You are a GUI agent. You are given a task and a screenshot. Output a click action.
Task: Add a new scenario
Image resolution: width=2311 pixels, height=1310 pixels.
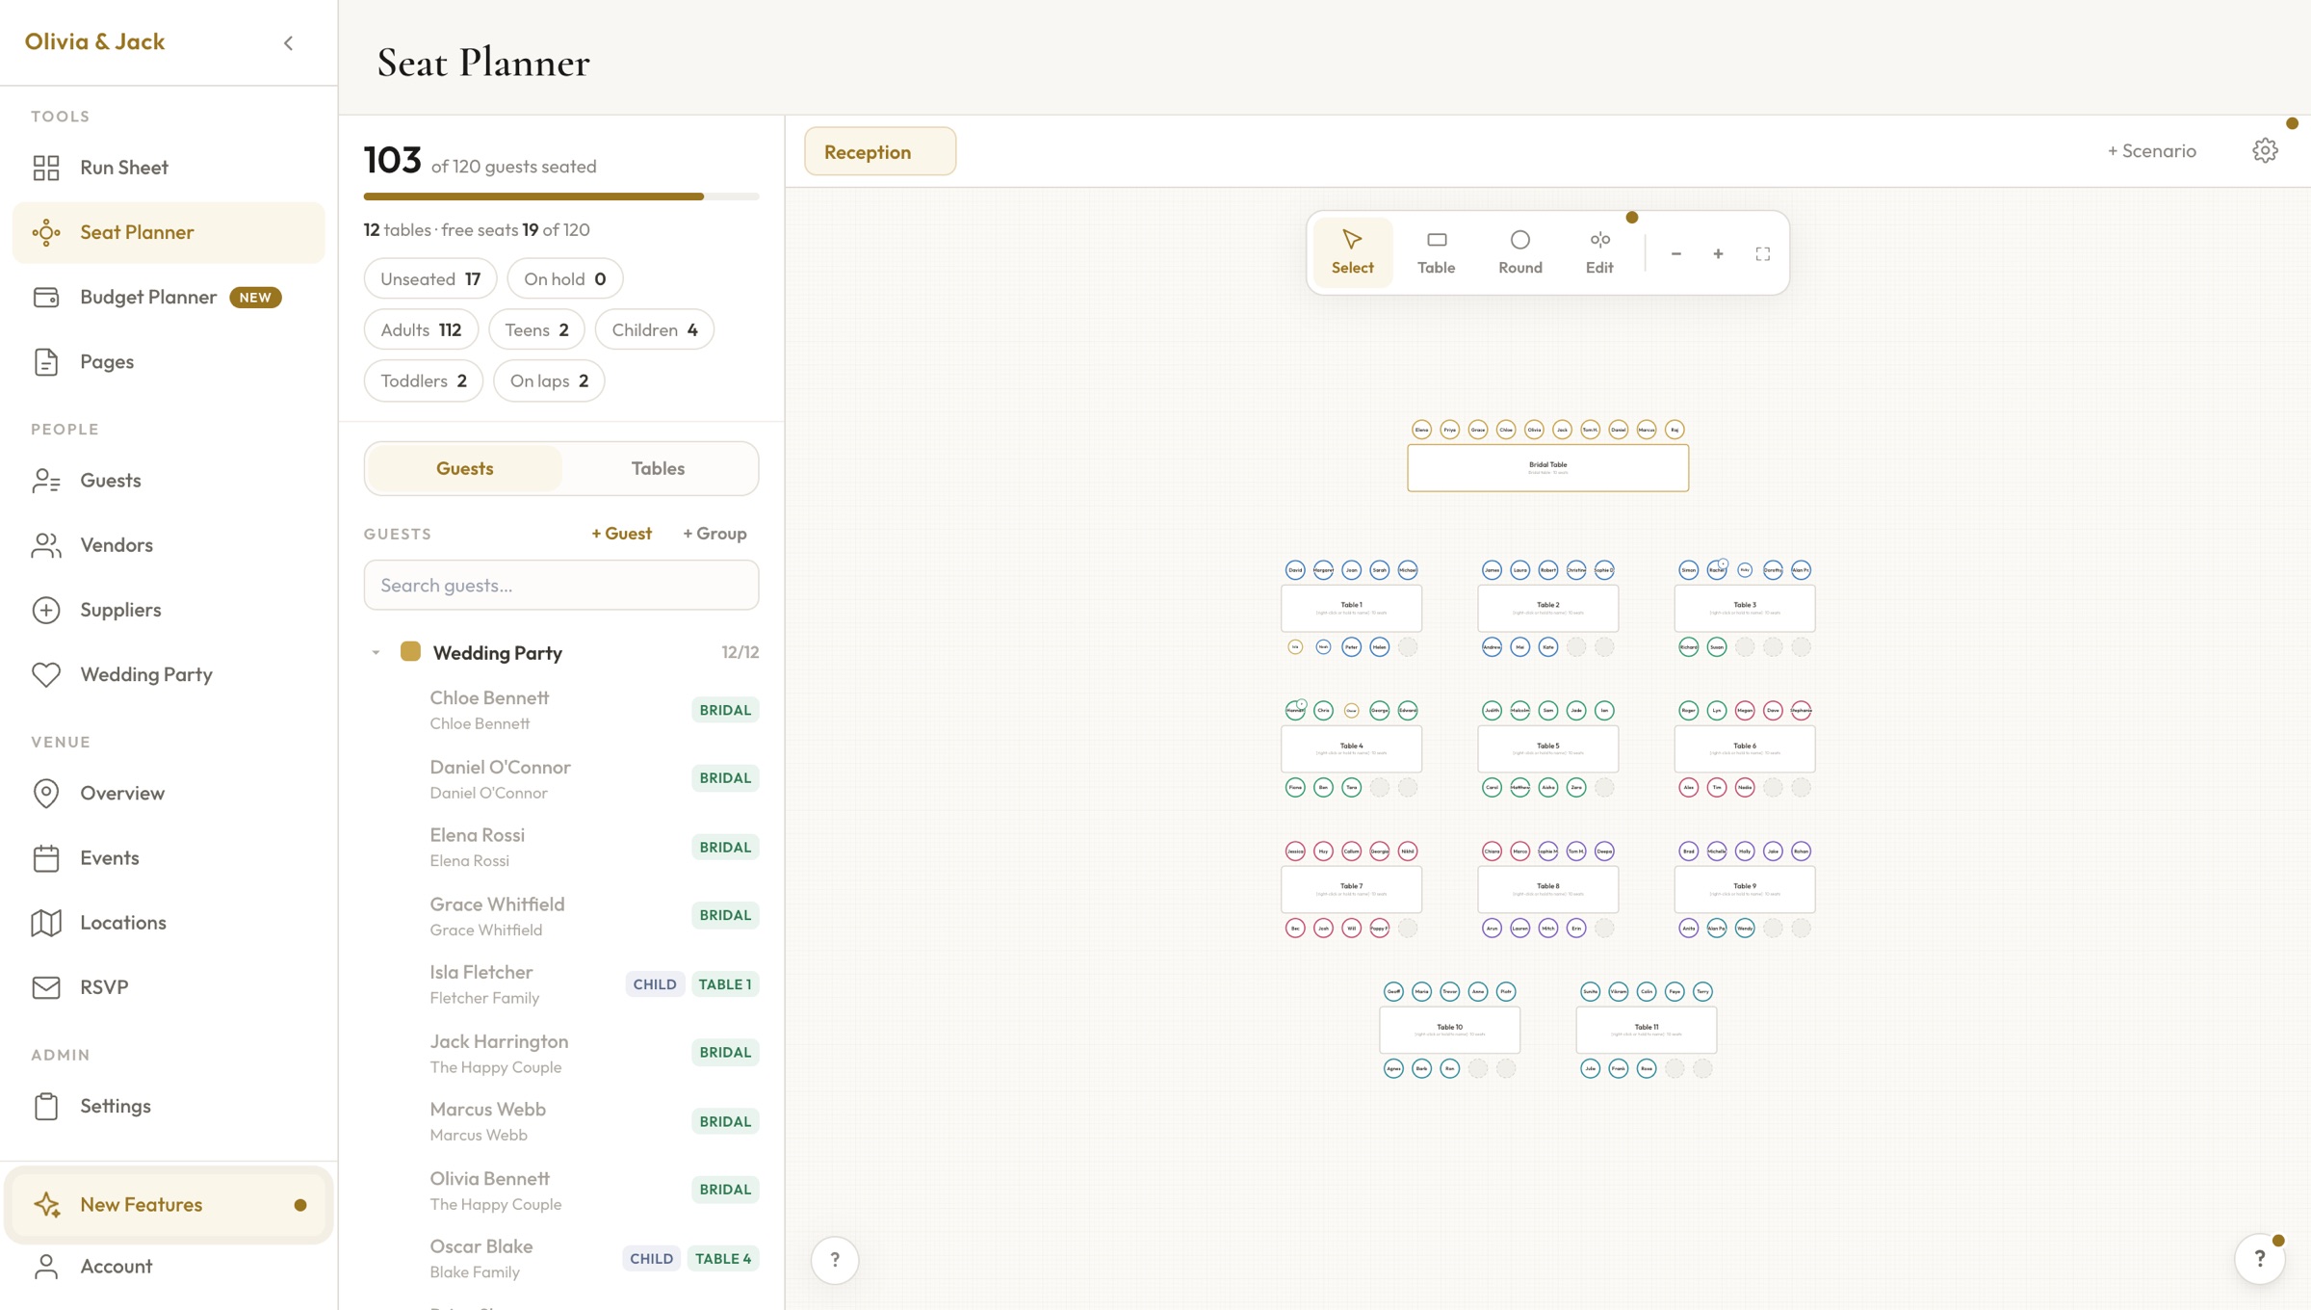tap(2151, 150)
